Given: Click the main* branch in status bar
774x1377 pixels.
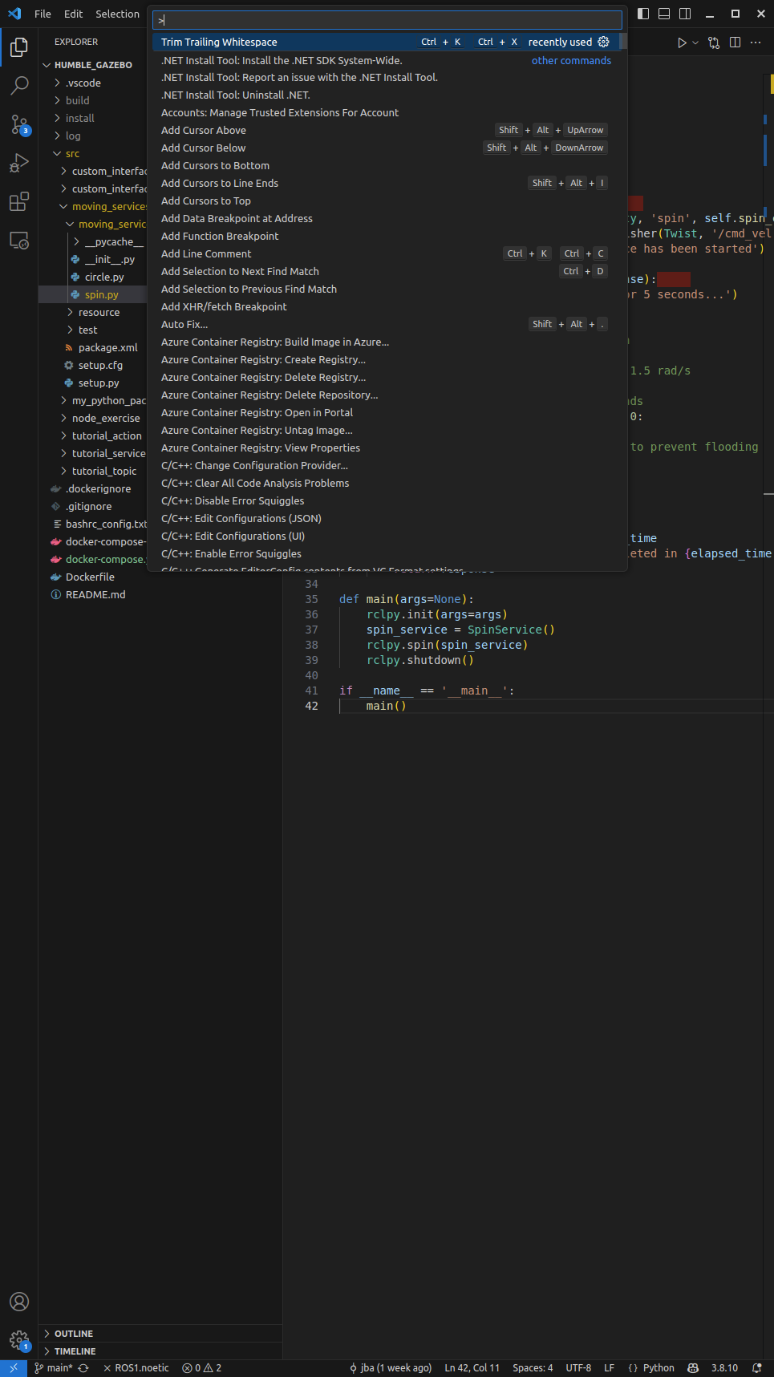Looking at the screenshot, I should click(59, 1368).
